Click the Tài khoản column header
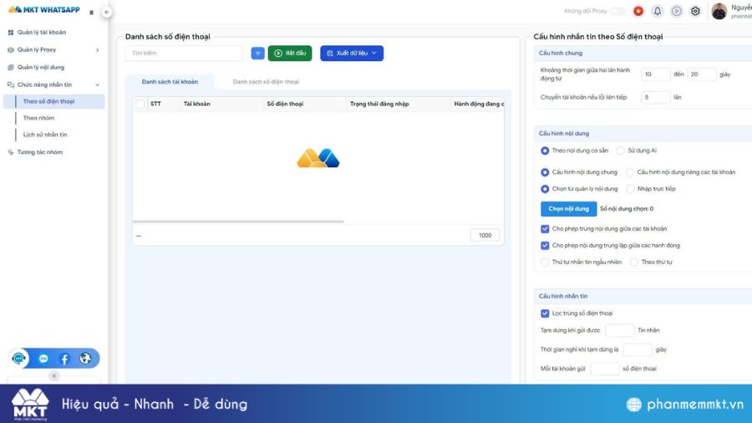This screenshot has width=752, height=423. pyautogui.click(x=196, y=104)
